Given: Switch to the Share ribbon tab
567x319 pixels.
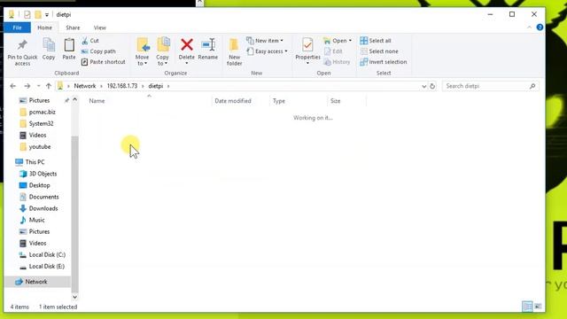Looking at the screenshot, I should [73, 27].
